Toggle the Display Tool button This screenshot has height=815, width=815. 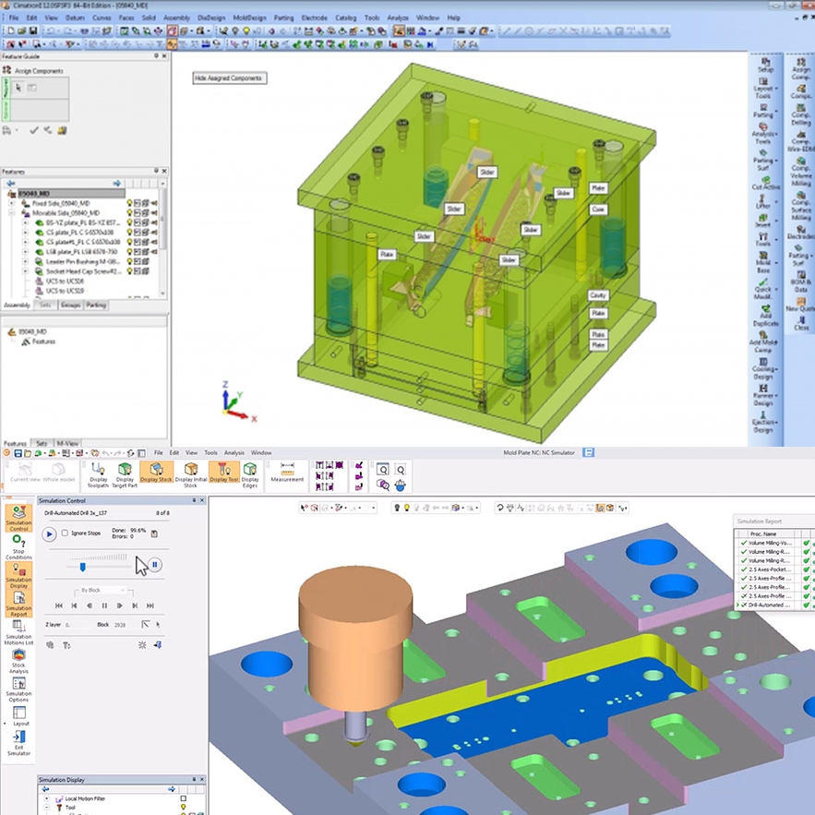pos(224,473)
